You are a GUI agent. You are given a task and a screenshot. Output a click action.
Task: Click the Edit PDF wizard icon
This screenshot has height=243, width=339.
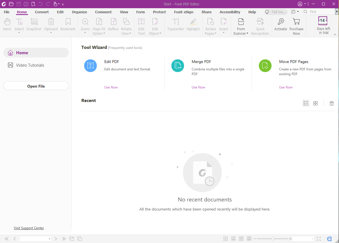click(90, 66)
